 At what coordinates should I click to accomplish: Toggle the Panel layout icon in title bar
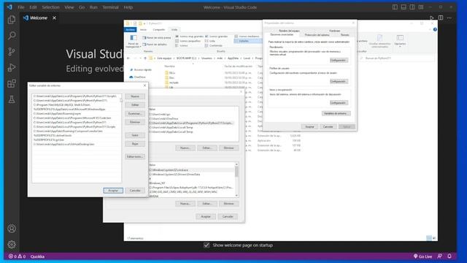(404, 7)
